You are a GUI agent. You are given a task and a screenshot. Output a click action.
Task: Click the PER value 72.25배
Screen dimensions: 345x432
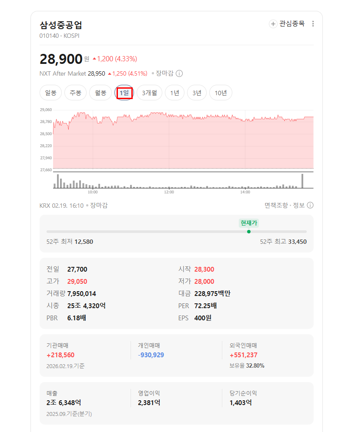point(205,306)
